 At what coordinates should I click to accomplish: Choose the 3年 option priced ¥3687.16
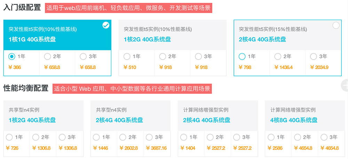point(149,138)
